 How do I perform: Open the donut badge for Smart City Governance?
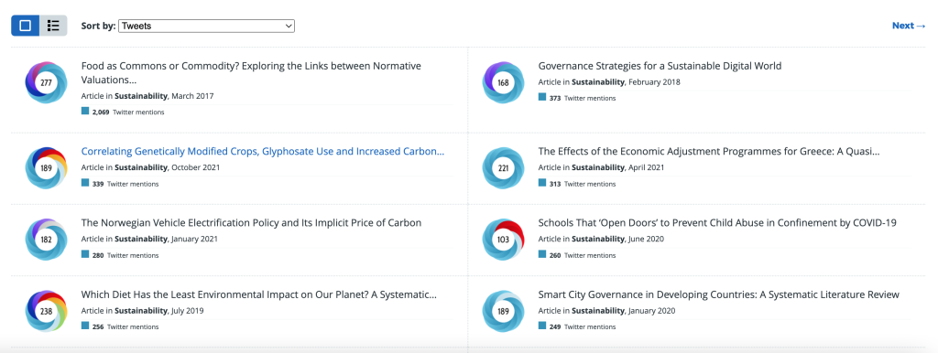coord(503,311)
